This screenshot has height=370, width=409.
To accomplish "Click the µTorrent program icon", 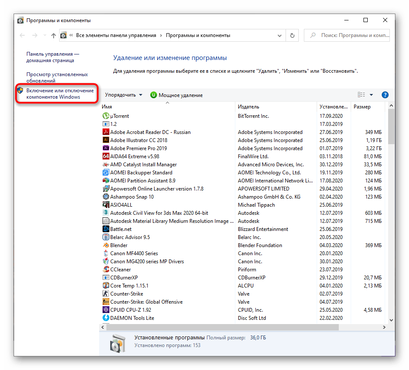I will click(106, 116).
